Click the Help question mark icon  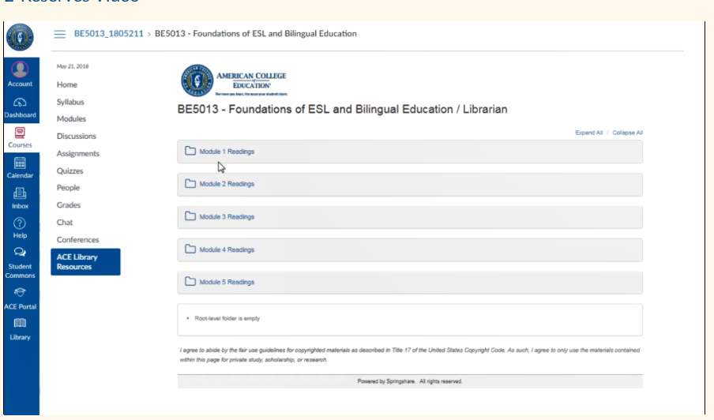[20, 223]
